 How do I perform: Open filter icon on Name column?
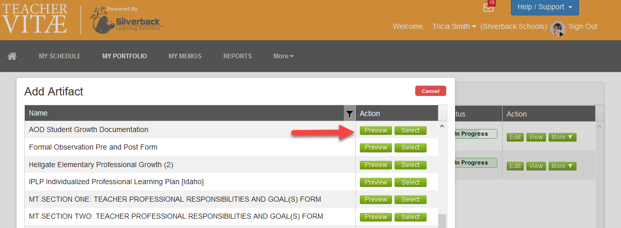pyautogui.click(x=350, y=113)
